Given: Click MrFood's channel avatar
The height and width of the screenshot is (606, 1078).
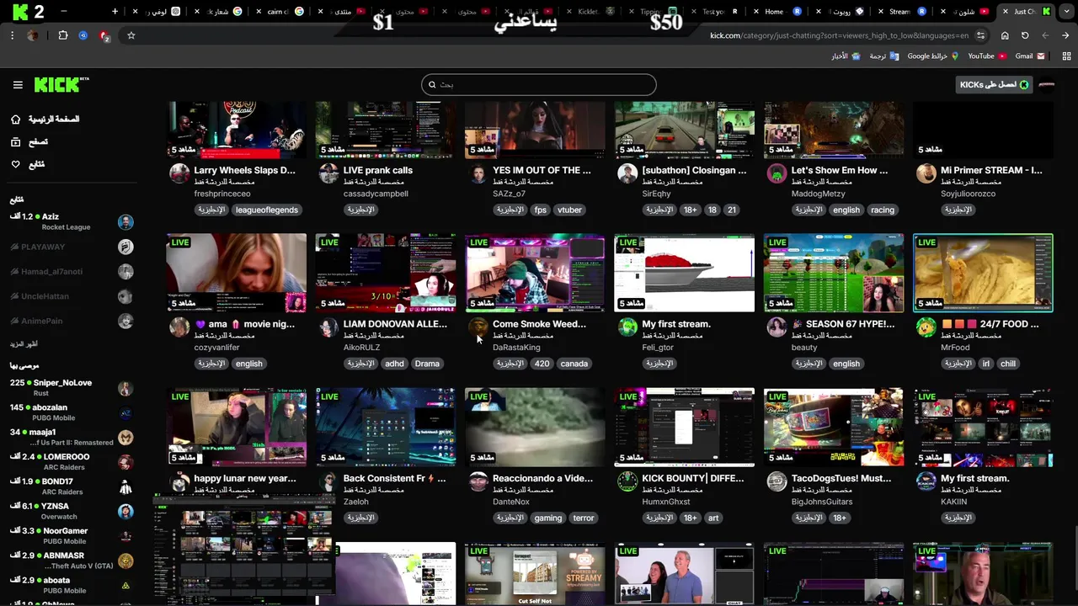Looking at the screenshot, I should point(926,327).
